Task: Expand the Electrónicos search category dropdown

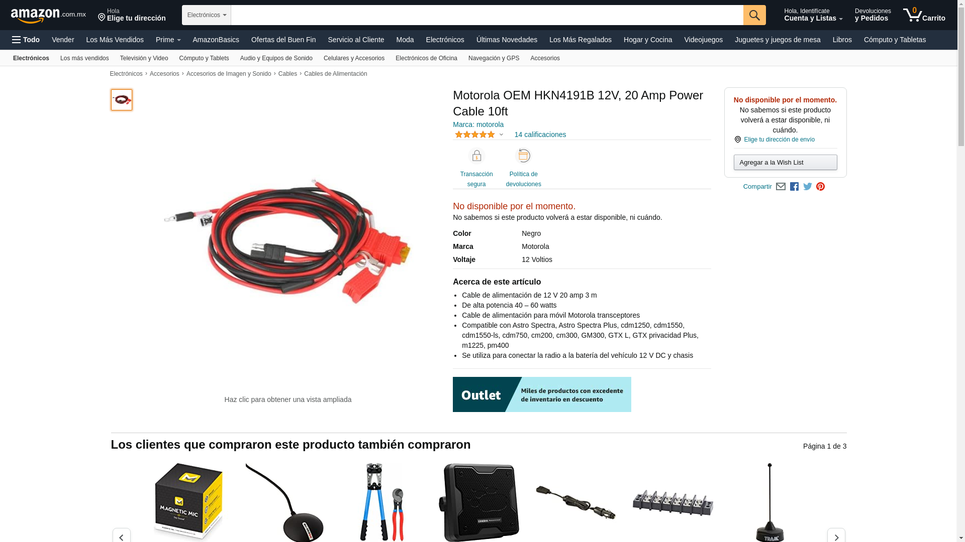Action: [x=207, y=15]
